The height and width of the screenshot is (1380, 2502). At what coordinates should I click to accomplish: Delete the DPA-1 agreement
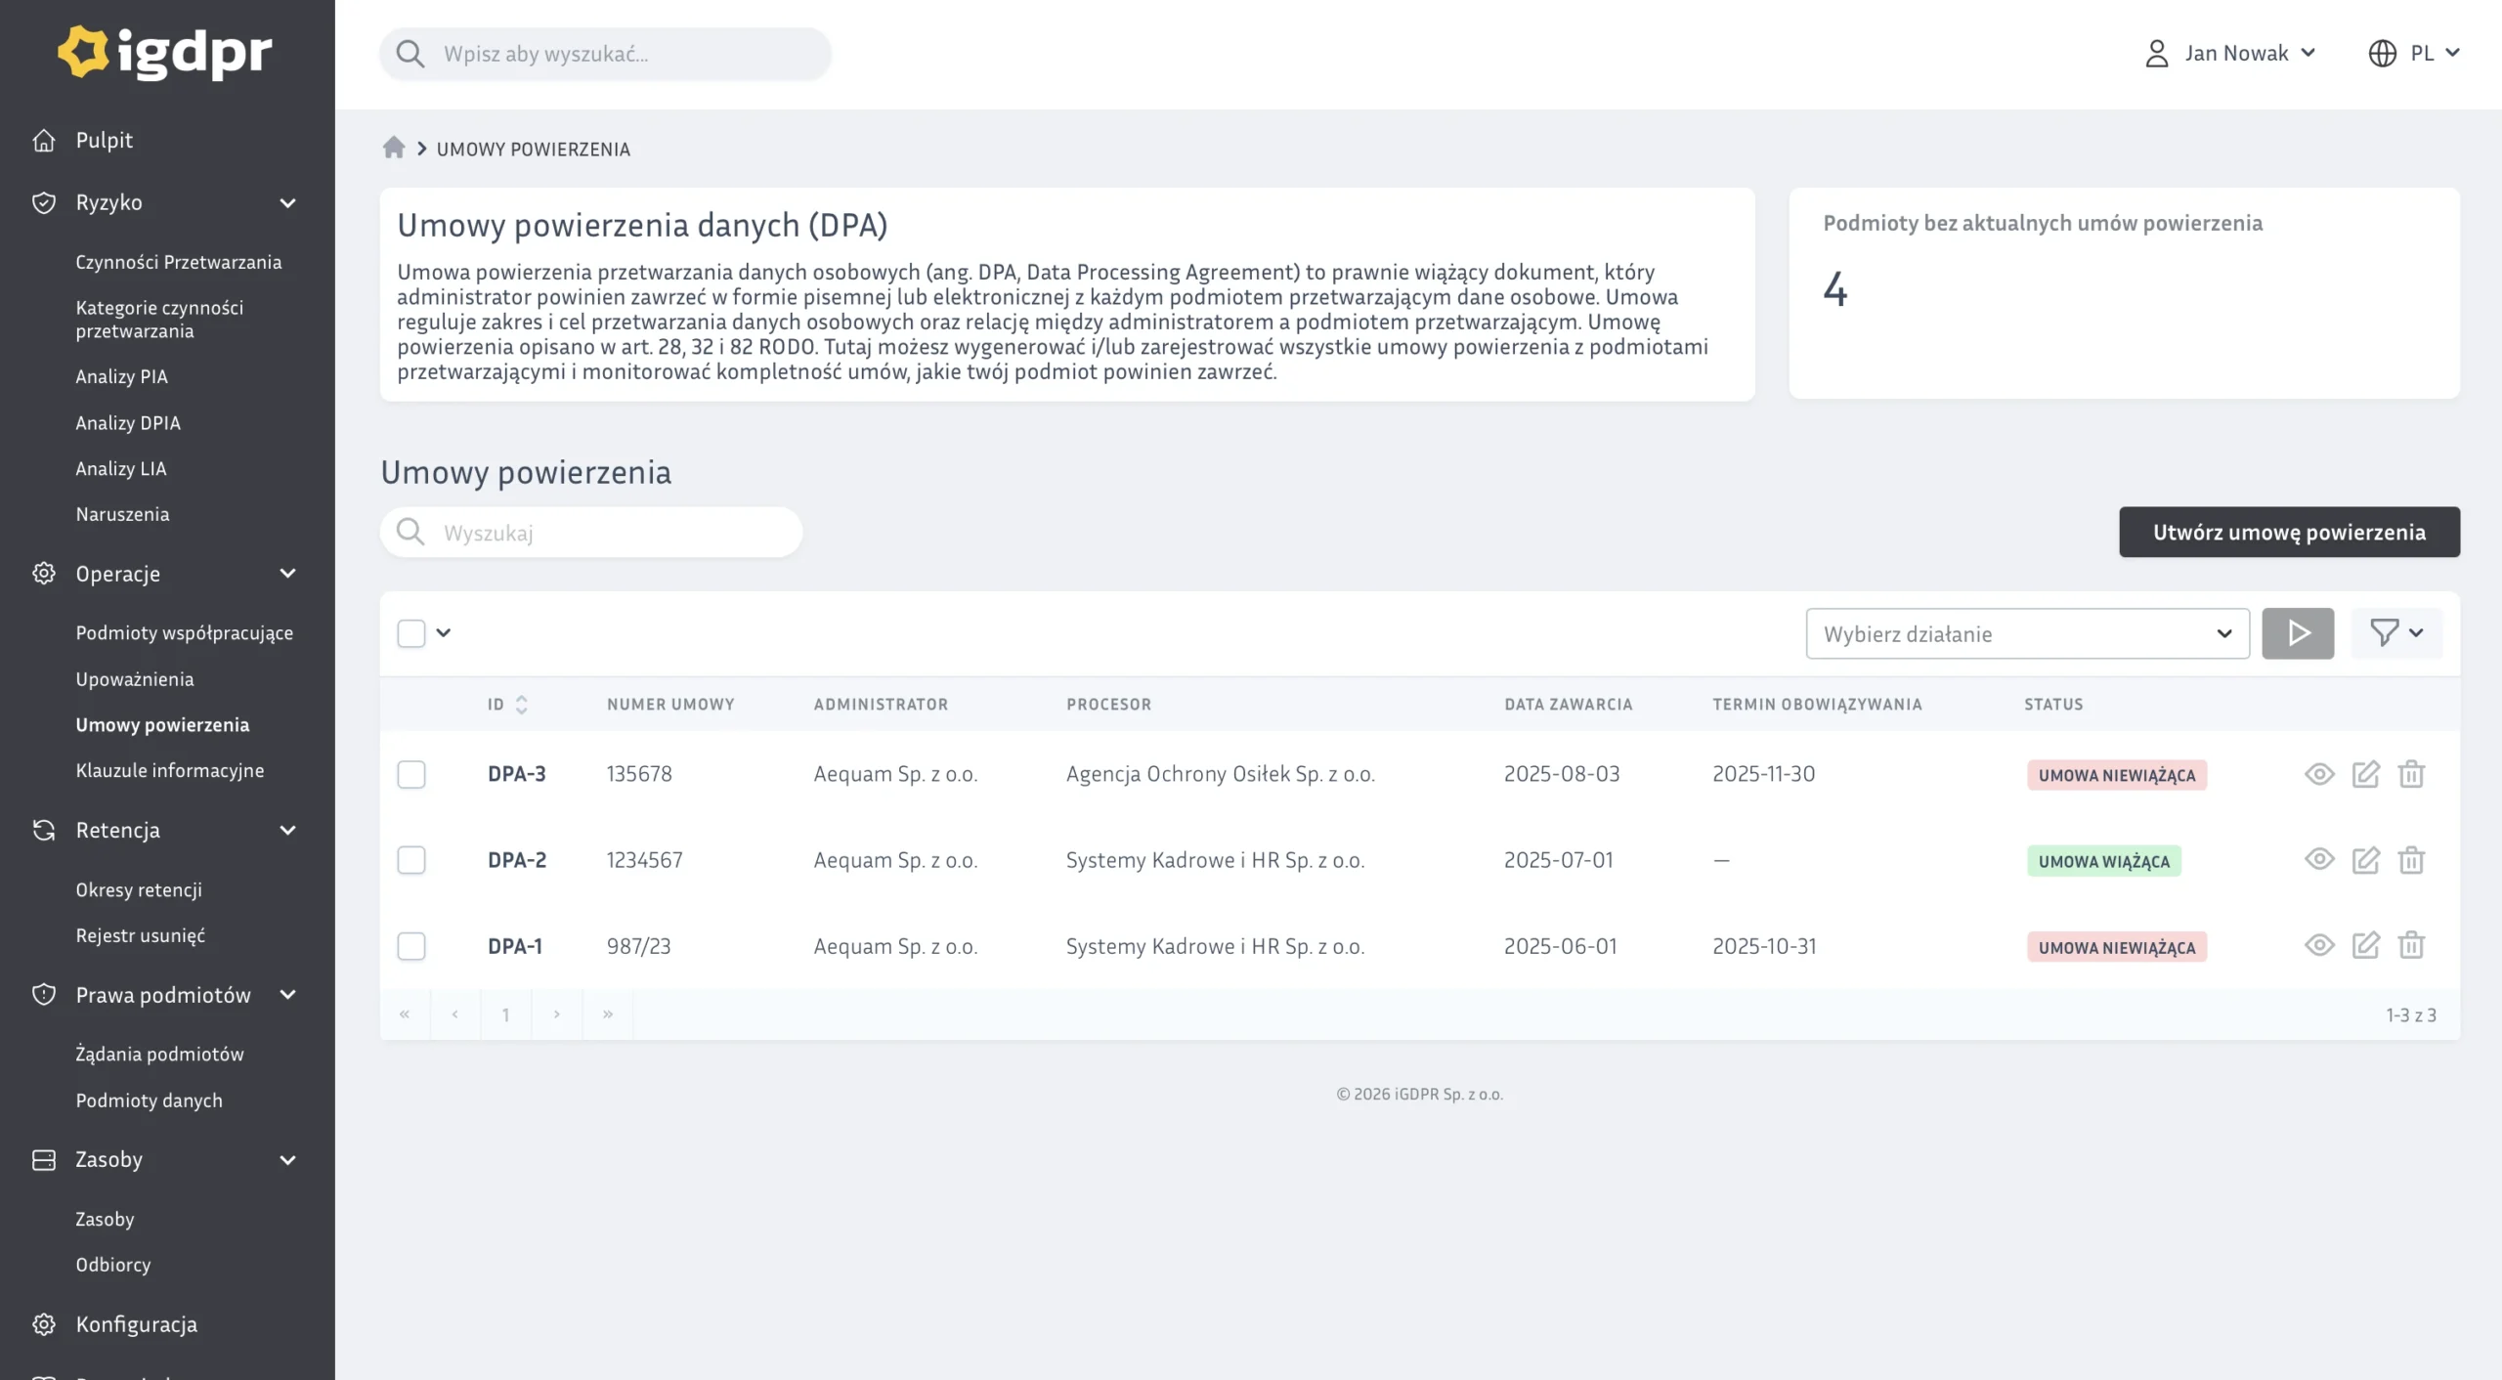point(2411,946)
